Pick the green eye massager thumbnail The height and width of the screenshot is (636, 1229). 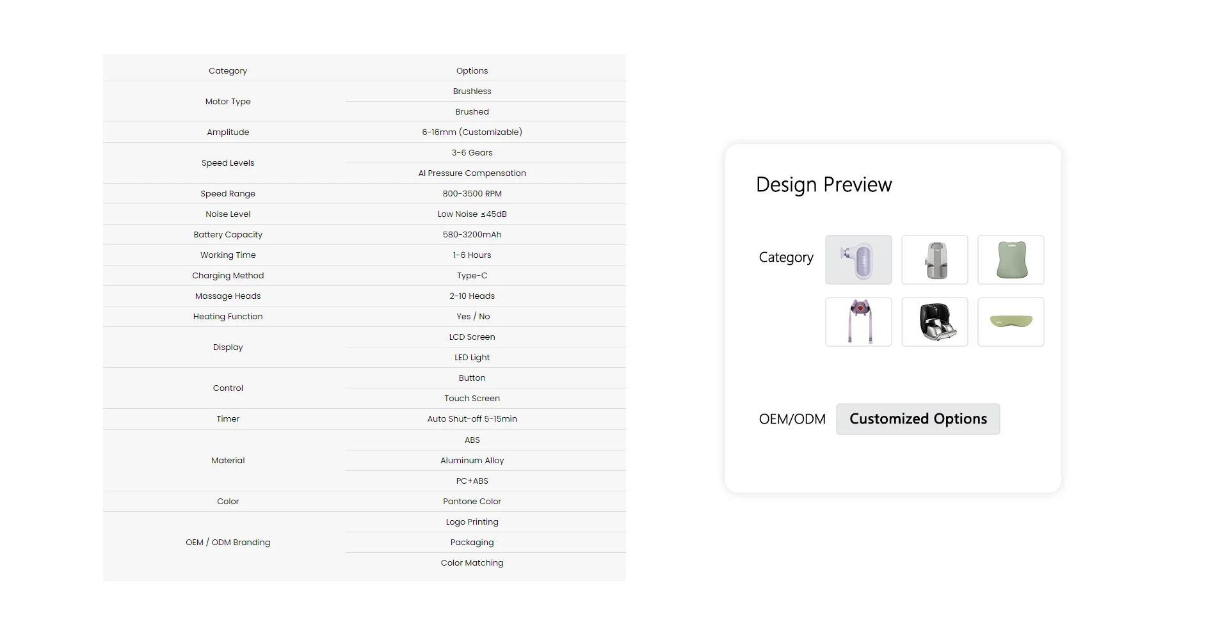click(x=1011, y=322)
